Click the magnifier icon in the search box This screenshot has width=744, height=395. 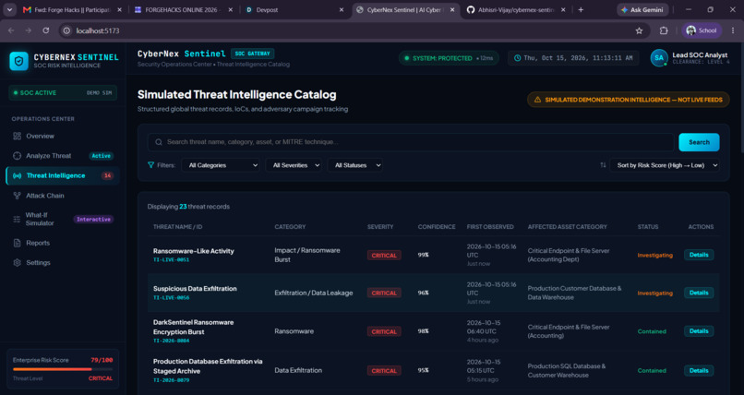[x=159, y=142]
